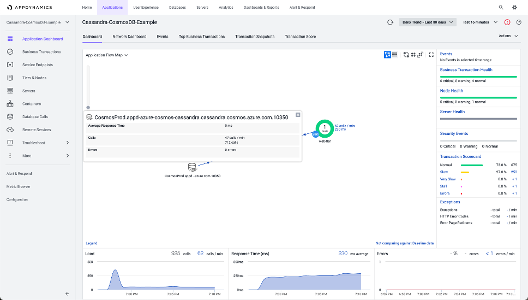Screen dimensions: 528x300
Task: Open Tiers & Nodes in the sidebar
Action: (34, 78)
